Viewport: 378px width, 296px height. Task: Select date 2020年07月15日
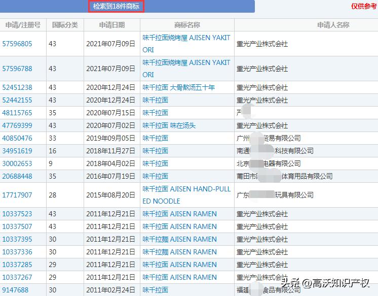coord(110,113)
